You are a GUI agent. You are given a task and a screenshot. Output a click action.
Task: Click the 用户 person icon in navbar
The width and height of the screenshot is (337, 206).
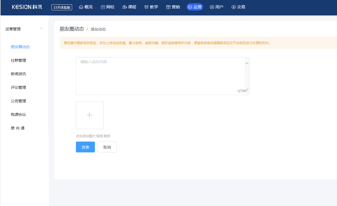[x=212, y=7]
